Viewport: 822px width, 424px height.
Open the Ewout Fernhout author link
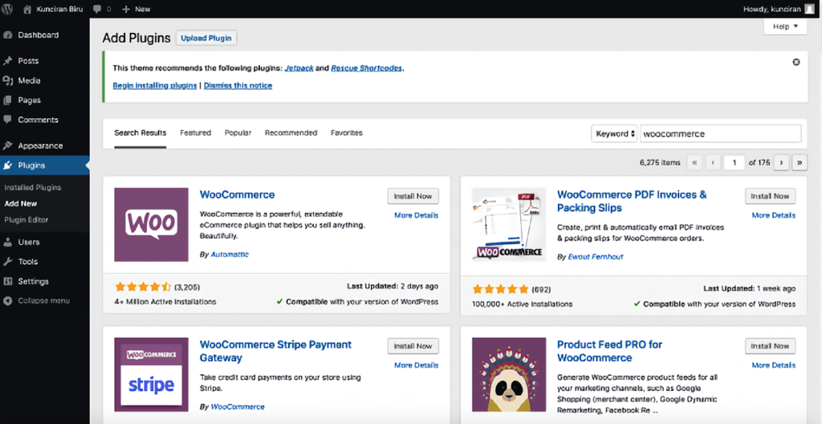[596, 257]
